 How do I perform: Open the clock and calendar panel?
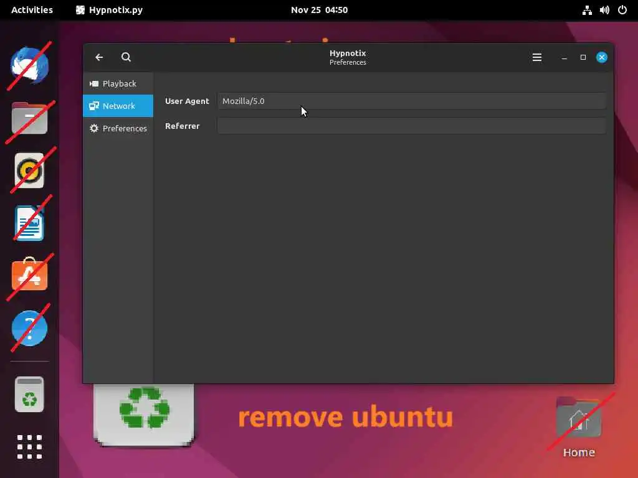(320, 10)
